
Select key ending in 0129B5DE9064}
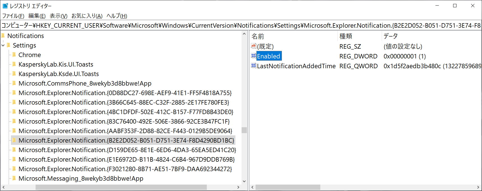[x=125, y=131]
